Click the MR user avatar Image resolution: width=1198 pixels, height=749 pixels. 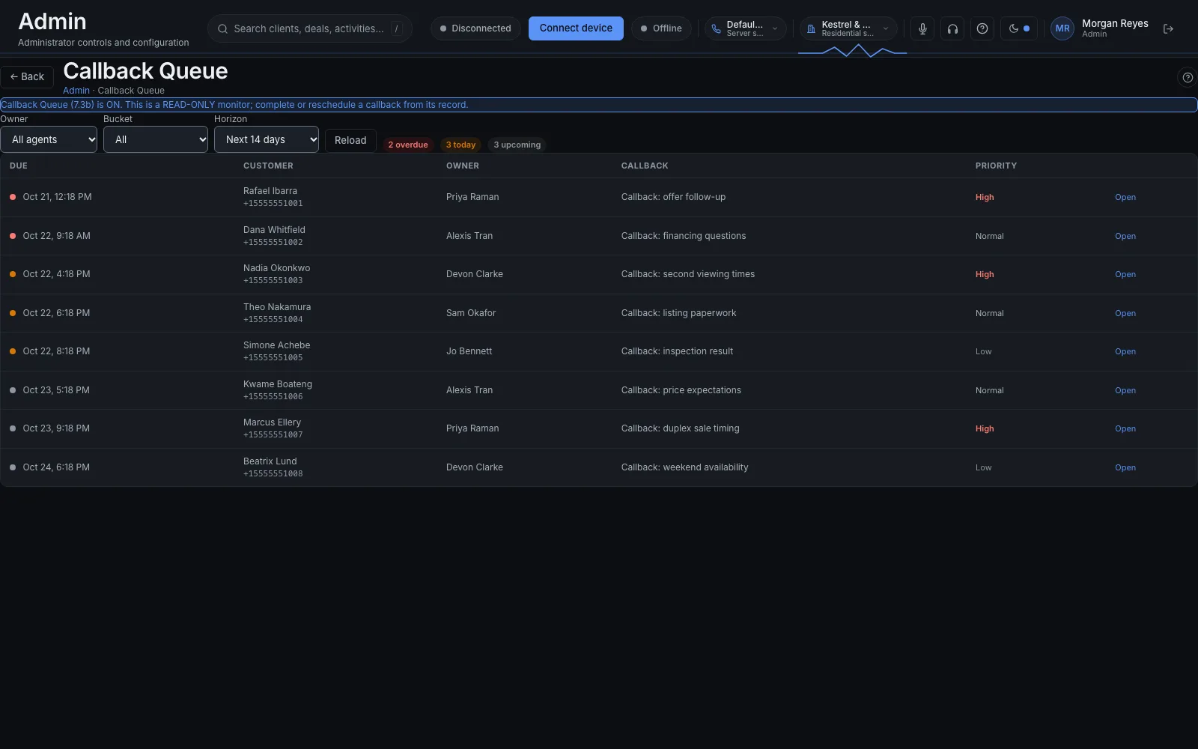[1062, 28]
